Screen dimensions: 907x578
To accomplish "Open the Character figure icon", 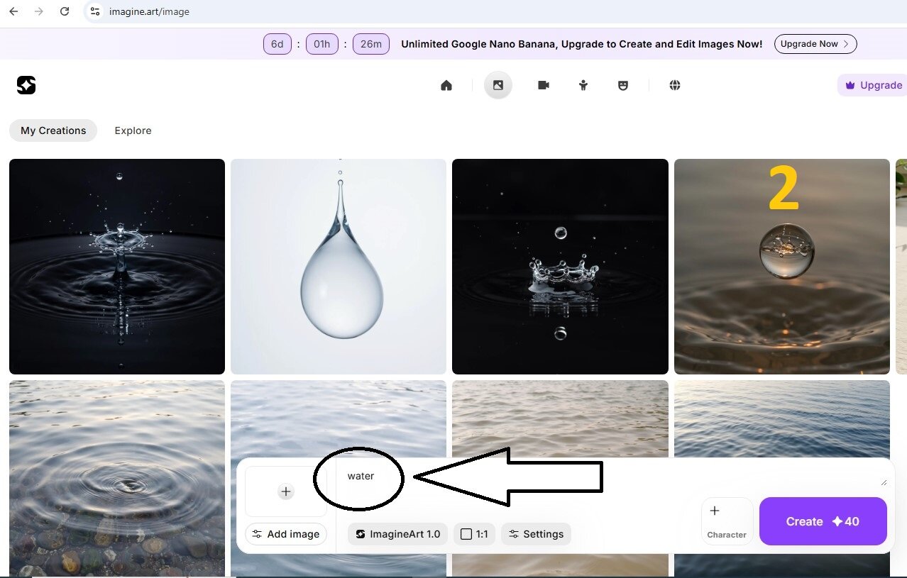I will tap(583, 85).
